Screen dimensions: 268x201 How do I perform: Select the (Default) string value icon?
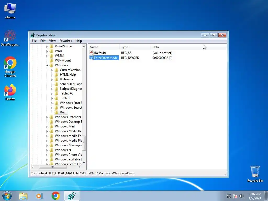coord(91,53)
